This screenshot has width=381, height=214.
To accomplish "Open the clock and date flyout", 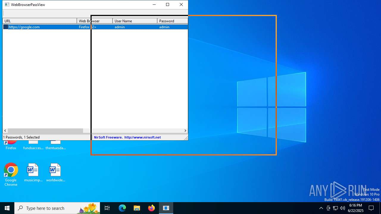I will point(356,208).
